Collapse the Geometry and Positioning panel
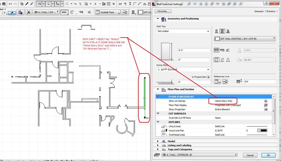This screenshot has height=161, width=281. tap(158, 19)
